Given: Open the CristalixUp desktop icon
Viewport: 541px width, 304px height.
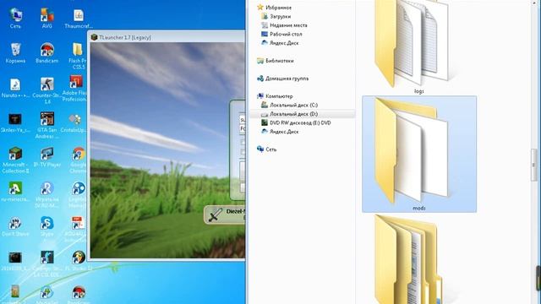Looking at the screenshot, I should pyautogui.click(x=74, y=122).
